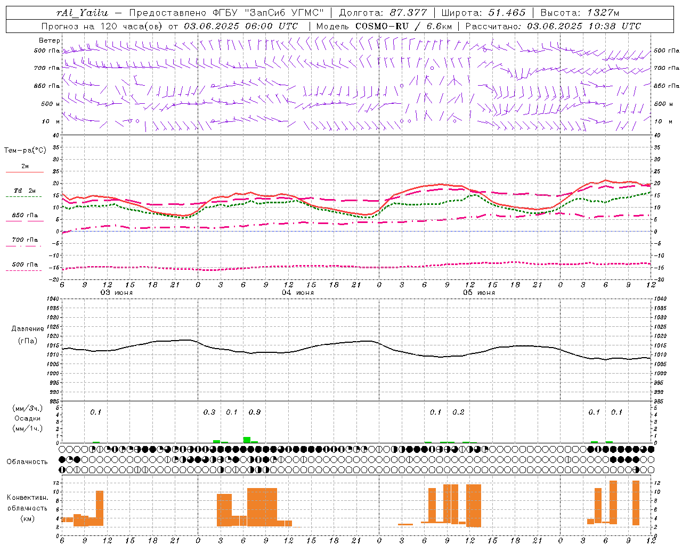Click the Широта: 51.465 value
This screenshot has width=682, height=545.
tap(483, 13)
